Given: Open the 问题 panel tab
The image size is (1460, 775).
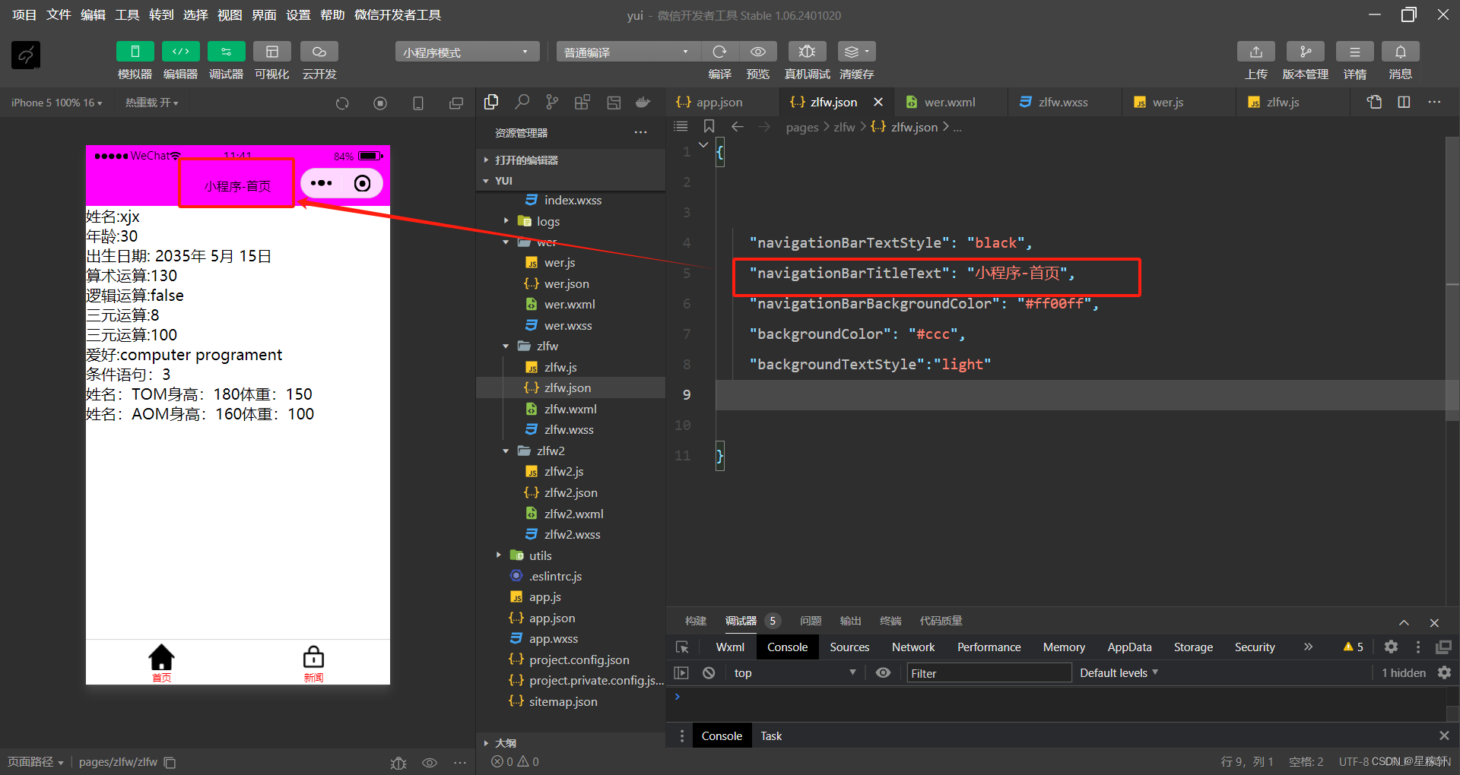Looking at the screenshot, I should coord(811,621).
